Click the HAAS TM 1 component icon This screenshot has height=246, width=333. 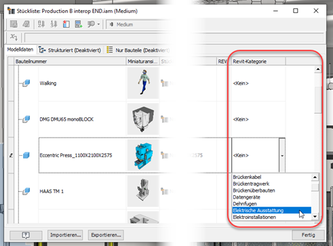point(26,191)
